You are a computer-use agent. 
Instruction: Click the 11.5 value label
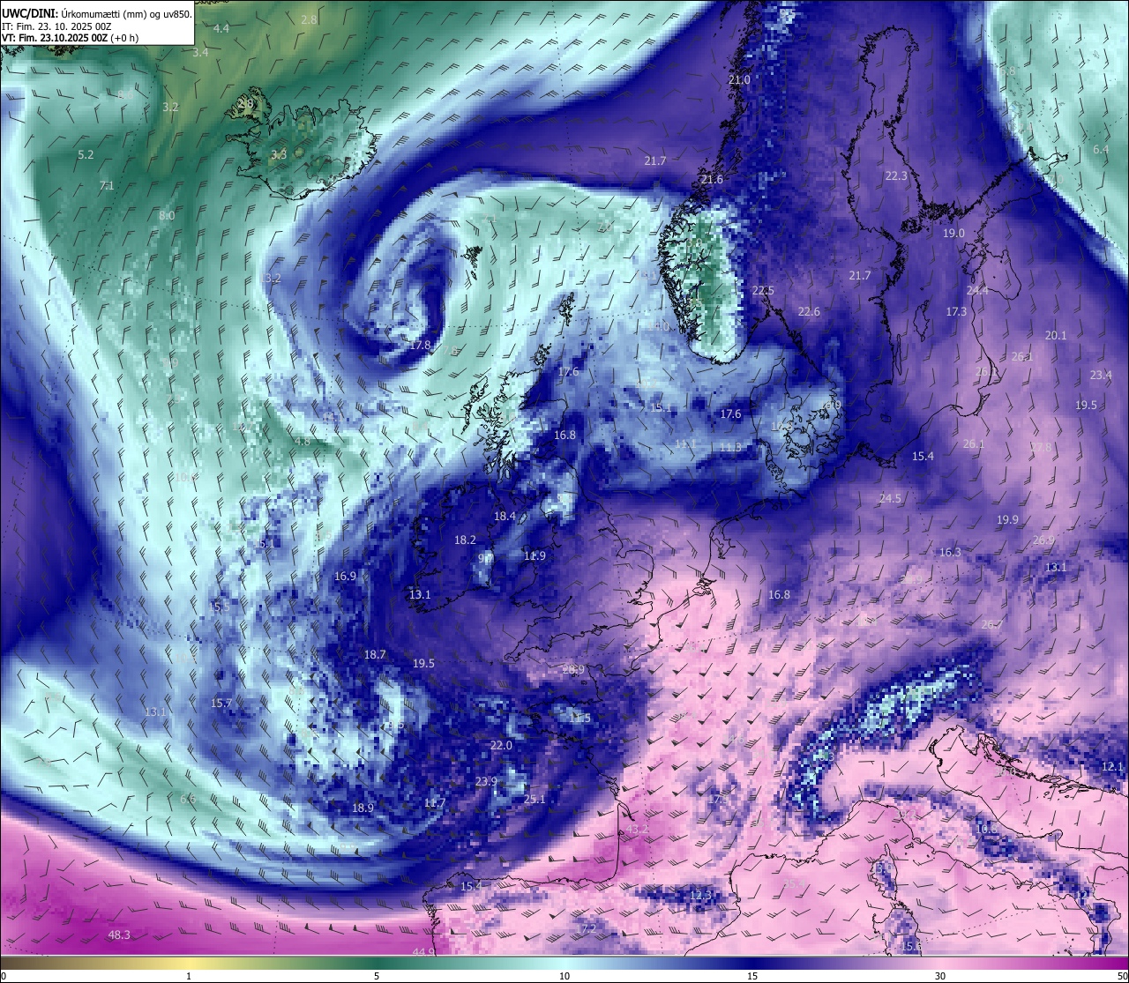[x=579, y=719]
